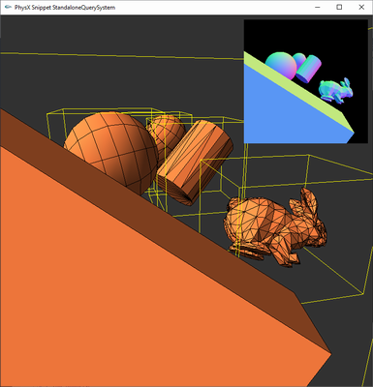Click the window title 'PhysX Snippet StandaloneQuerySystem'

(65, 7)
